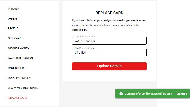Select Gift Card from sidebar menu

tap(15, 38)
